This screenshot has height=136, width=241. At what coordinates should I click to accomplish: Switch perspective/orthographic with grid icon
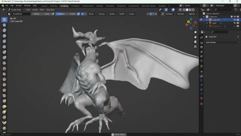click(195, 46)
